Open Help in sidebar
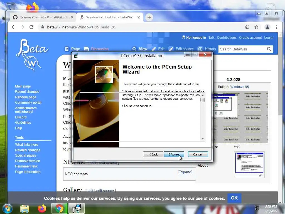285x214 pixels. tap(19, 128)
